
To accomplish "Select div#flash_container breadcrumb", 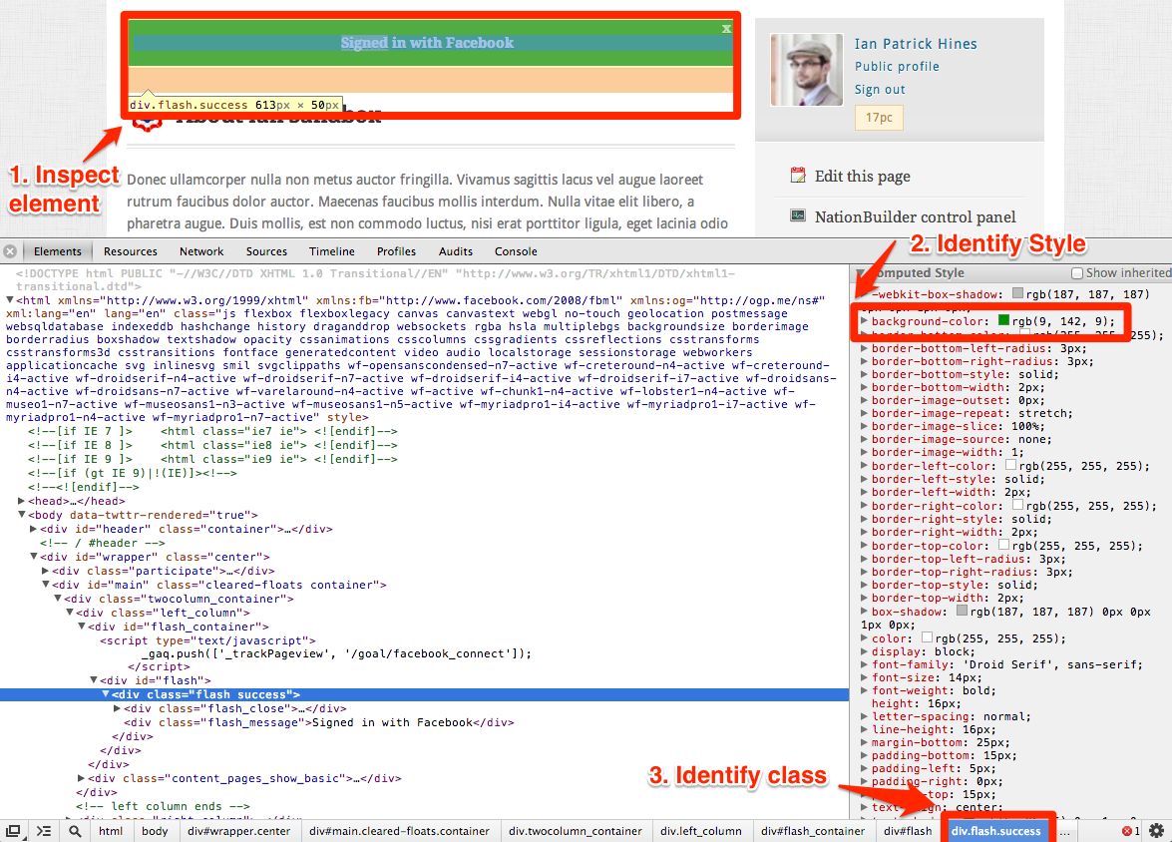I will click(x=813, y=831).
